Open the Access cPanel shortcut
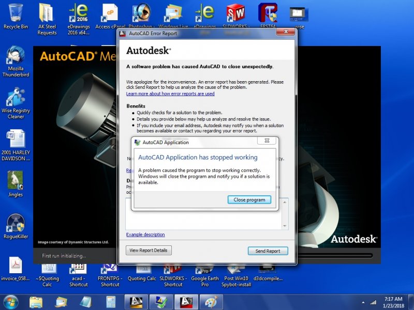414x310 pixels. click(x=110, y=17)
